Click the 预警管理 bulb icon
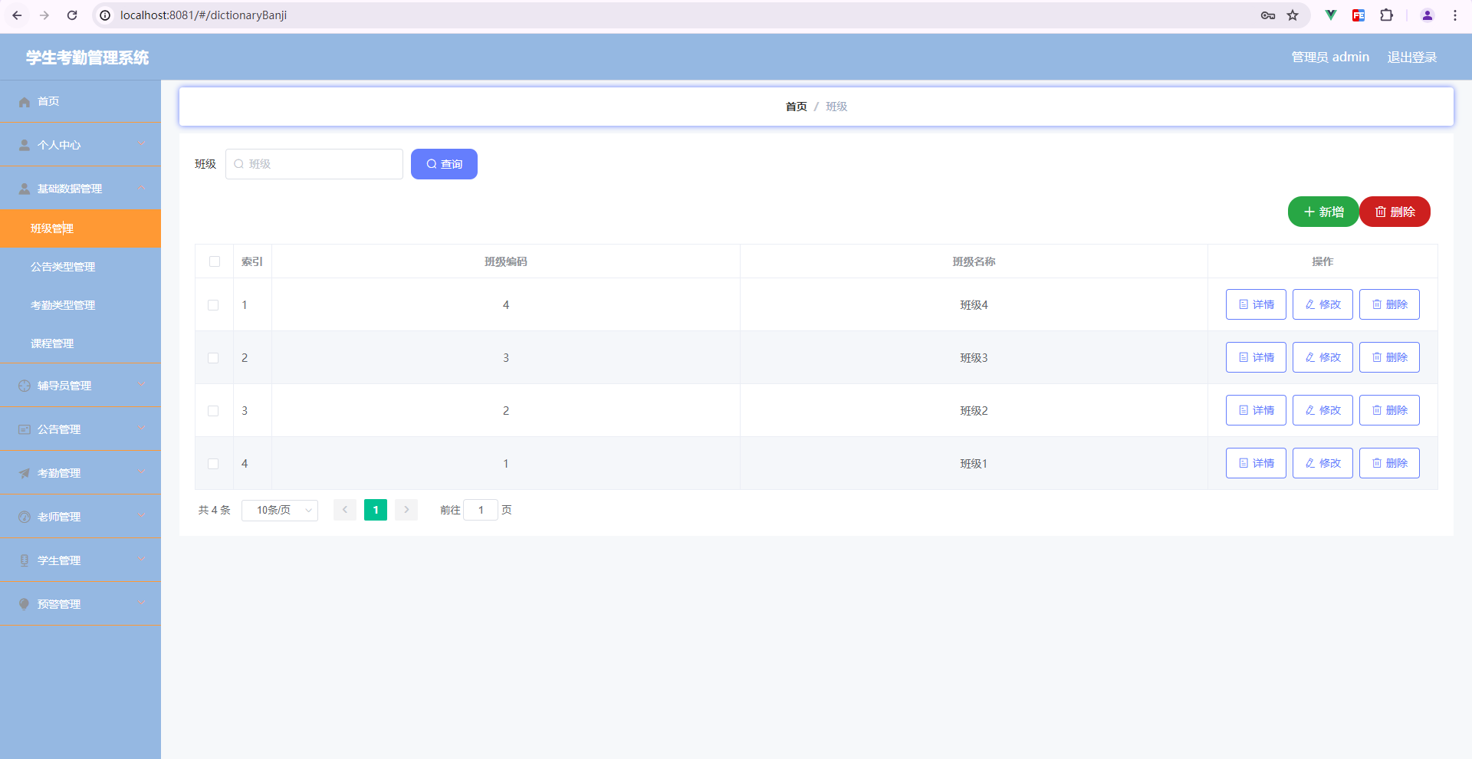 pos(25,604)
